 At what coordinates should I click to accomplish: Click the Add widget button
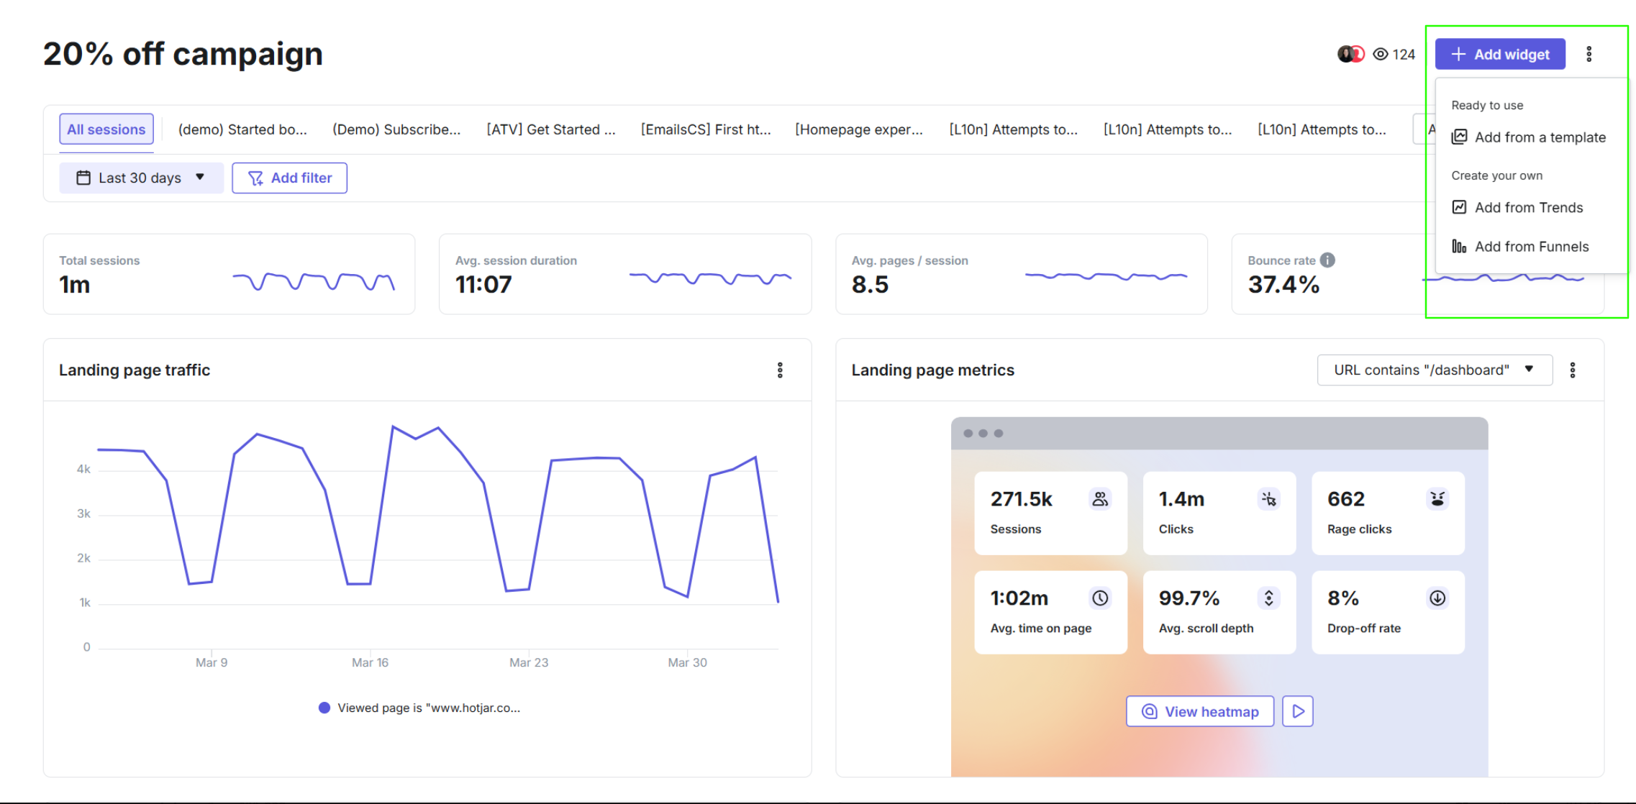tap(1499, 55)
